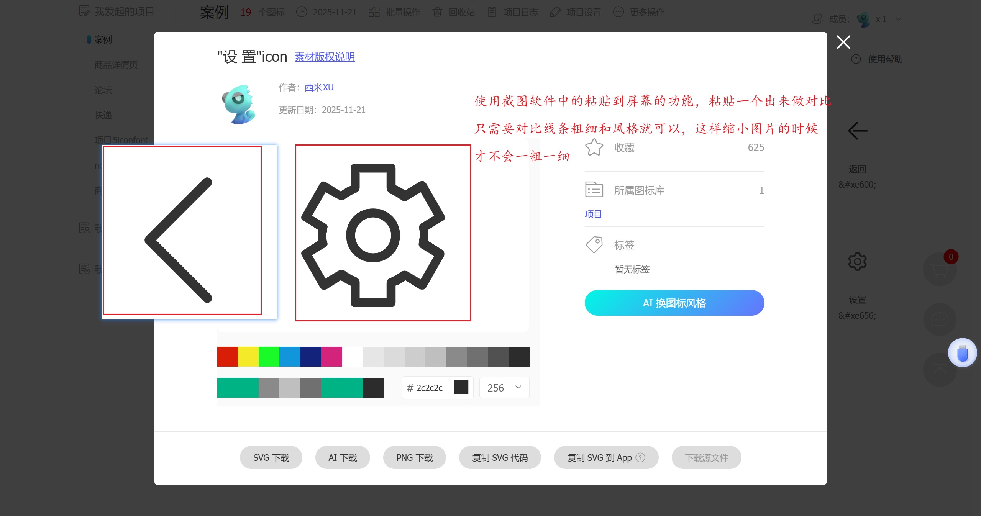Click the back arrow icon in the background panel
The height and width of the screenshot is (516, 981).
pyautogui.click(x=857, y=131)
